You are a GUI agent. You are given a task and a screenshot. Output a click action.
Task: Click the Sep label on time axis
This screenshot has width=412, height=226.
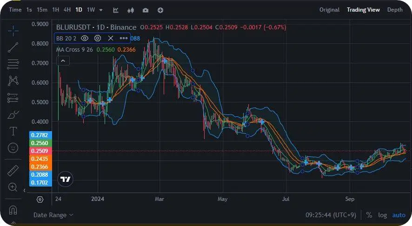[350, 199]
